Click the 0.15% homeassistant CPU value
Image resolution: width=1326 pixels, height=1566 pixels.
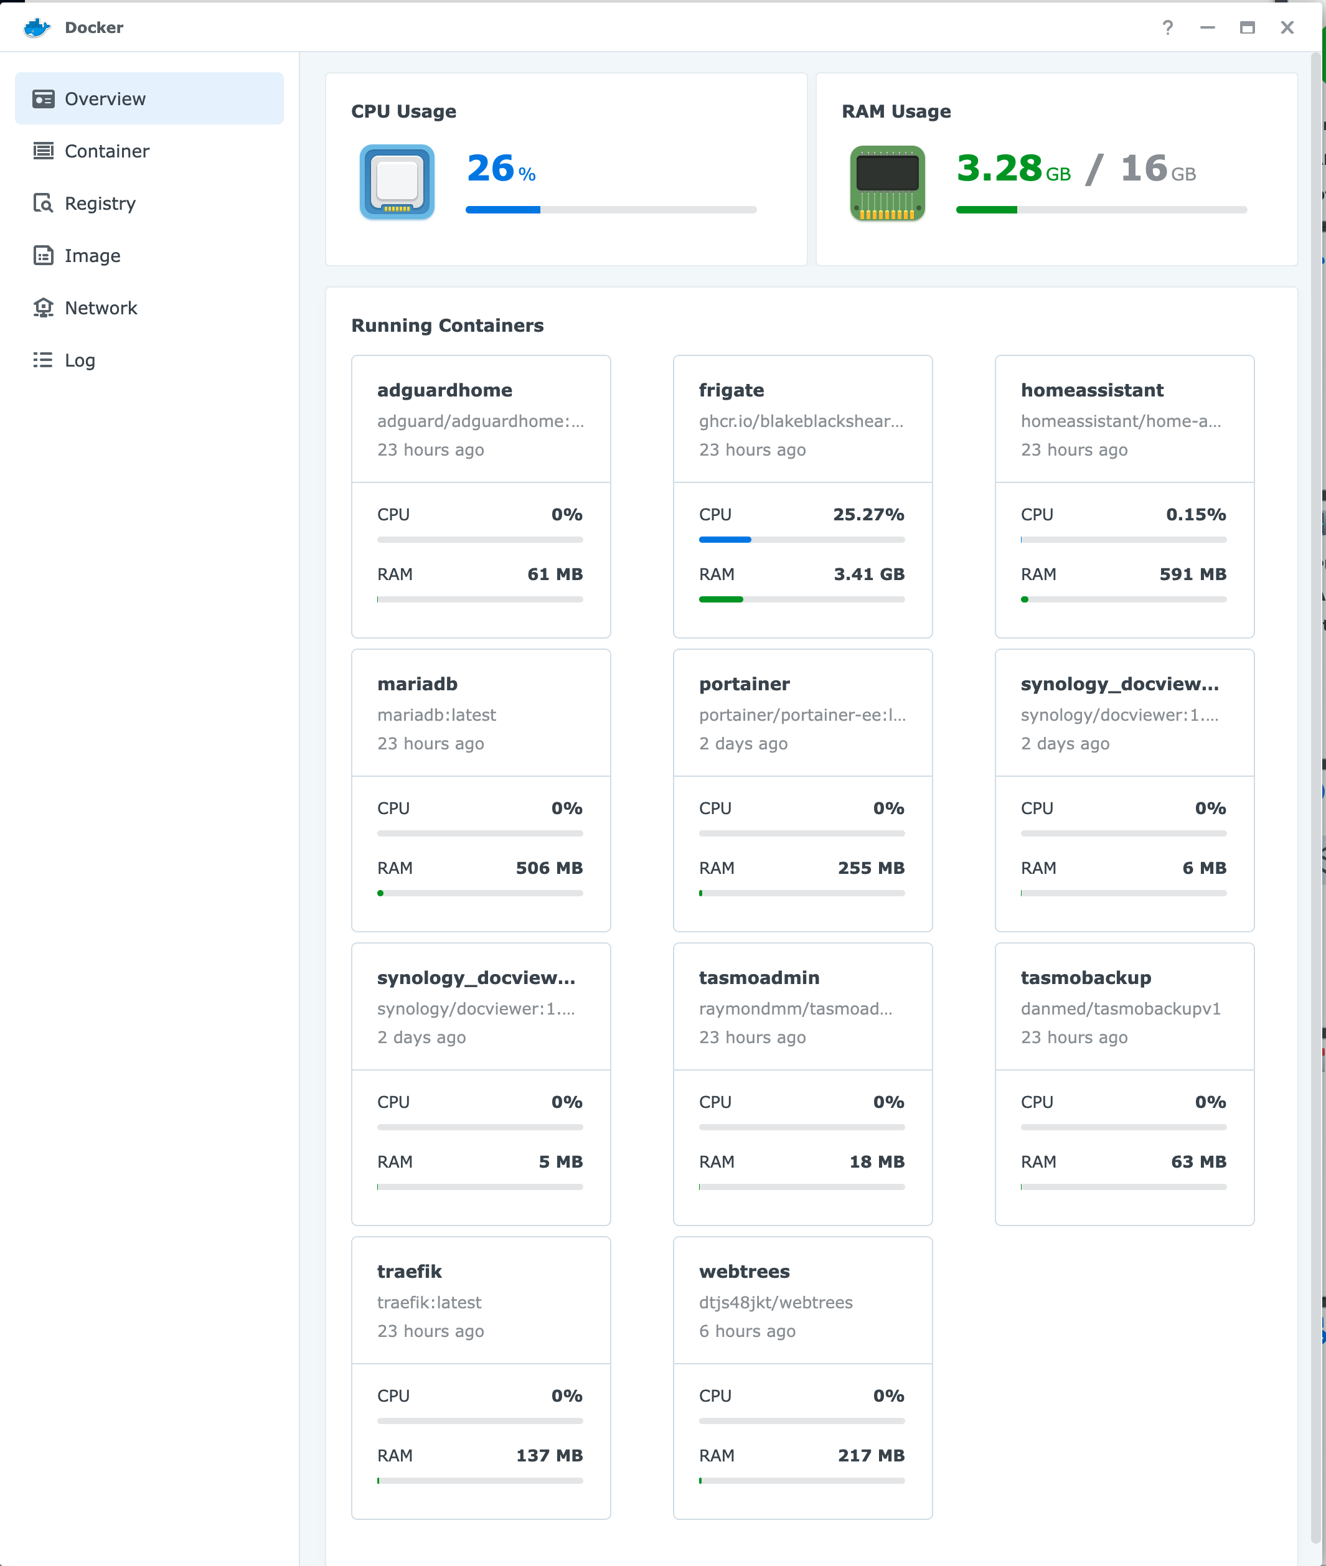(1196, 515)
